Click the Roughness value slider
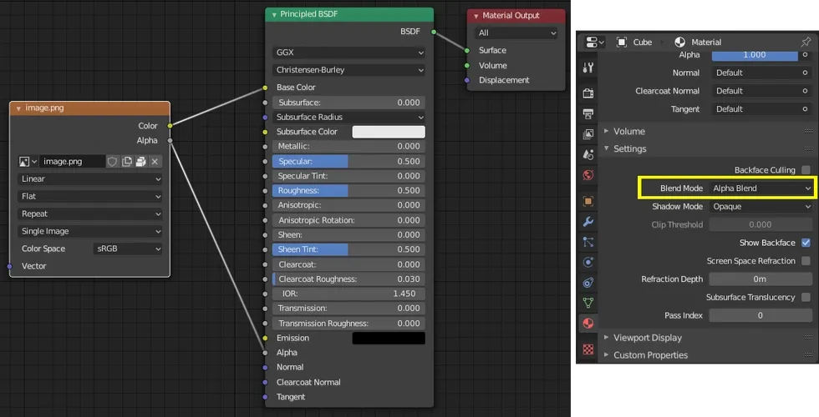 [x=348, y=190]
